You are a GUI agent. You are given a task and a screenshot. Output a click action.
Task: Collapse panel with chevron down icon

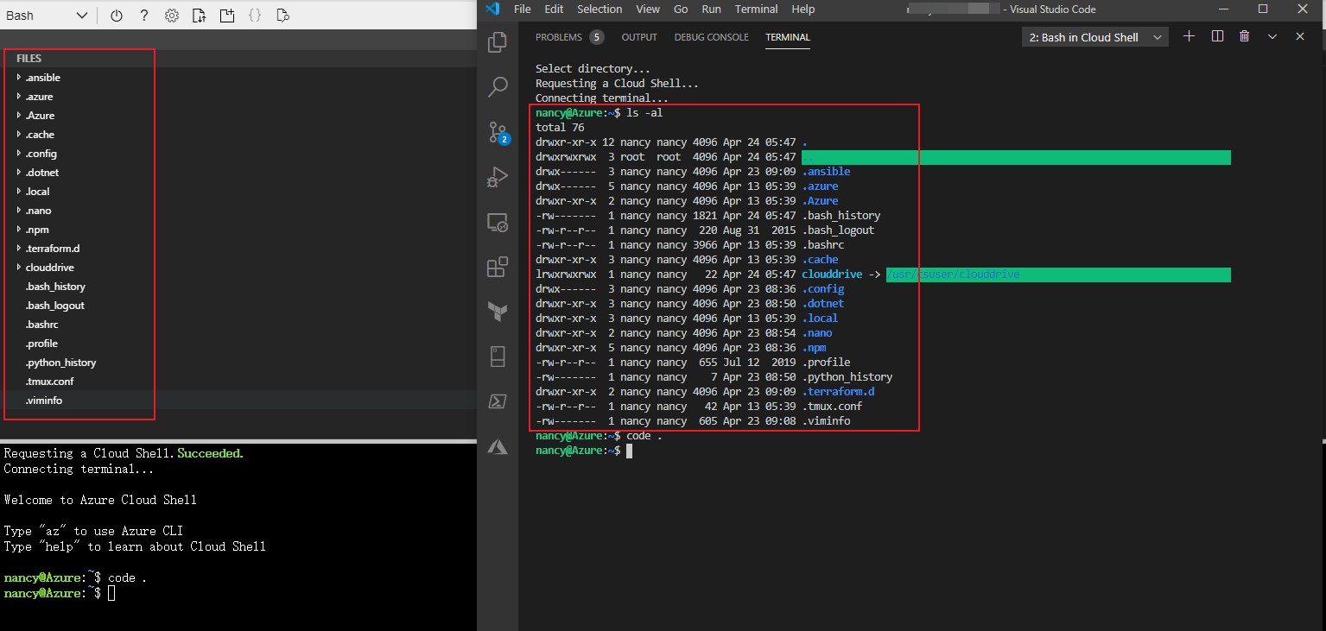1272,36
